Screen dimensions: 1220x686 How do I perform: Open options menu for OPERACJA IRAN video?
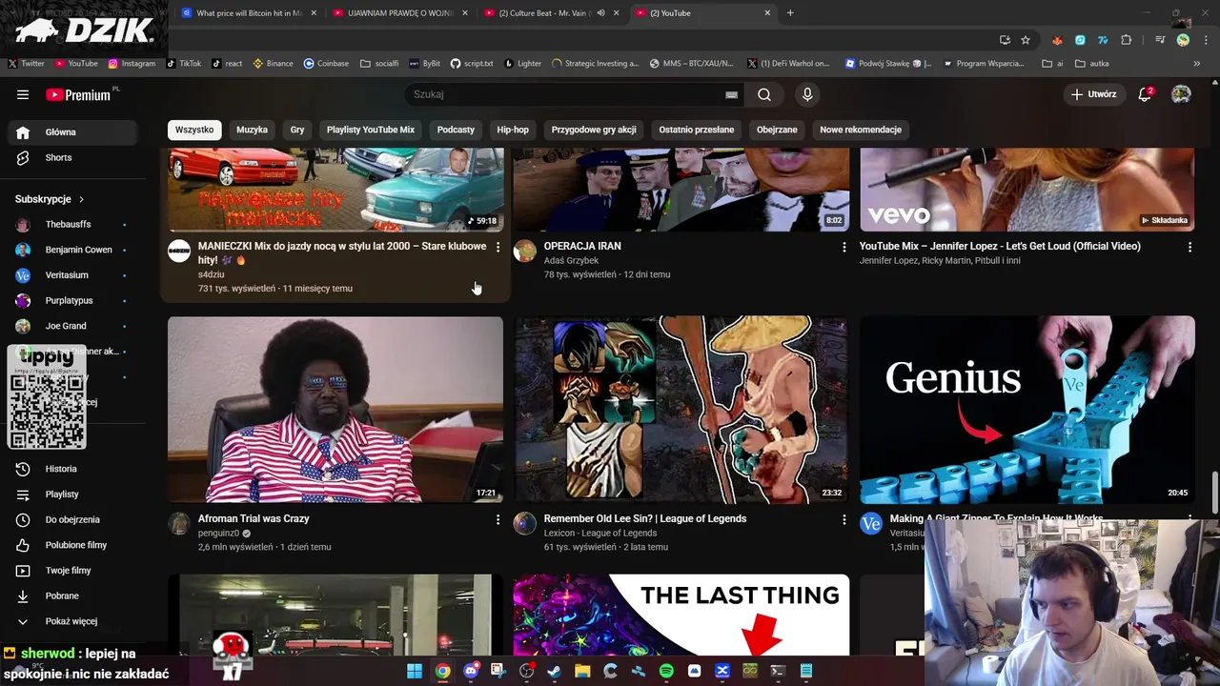[x=844, y=247]
